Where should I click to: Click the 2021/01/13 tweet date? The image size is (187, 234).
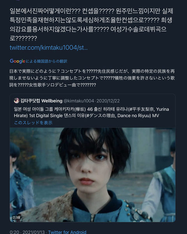coord(34,232)
